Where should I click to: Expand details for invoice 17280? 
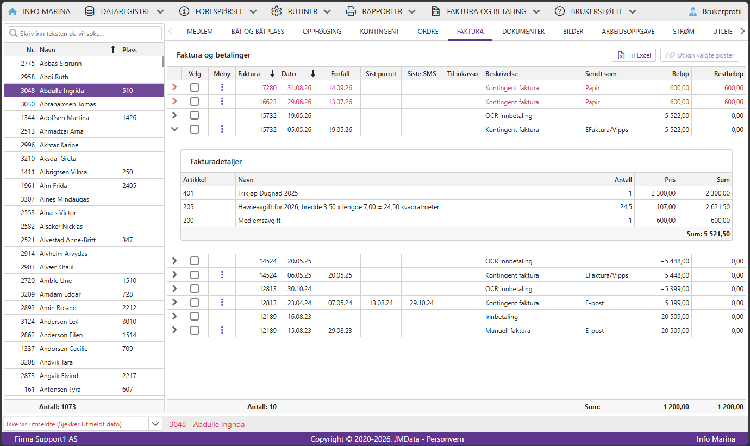click(x=174, y=87)
